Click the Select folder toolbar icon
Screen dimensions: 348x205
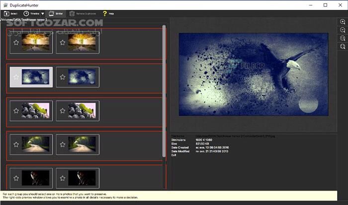[x=5, y=13]
